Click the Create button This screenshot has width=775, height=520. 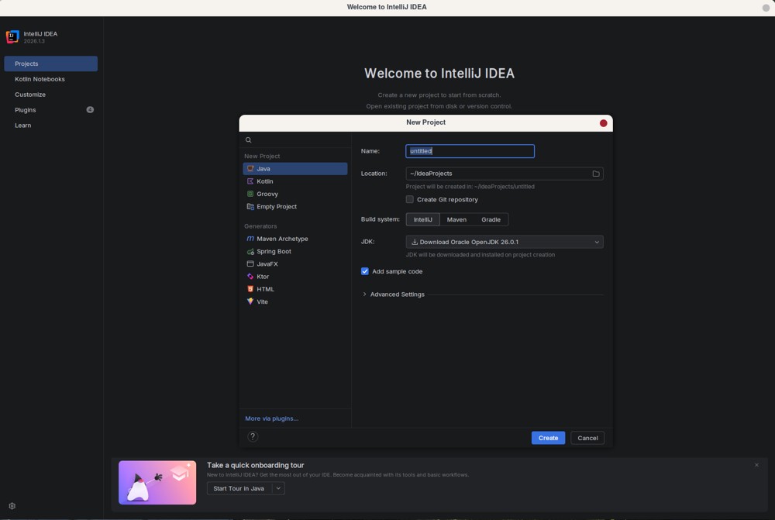click(x=548, y=438)
